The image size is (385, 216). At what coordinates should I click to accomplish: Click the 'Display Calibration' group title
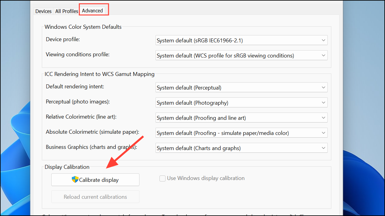tap(67, 167)
